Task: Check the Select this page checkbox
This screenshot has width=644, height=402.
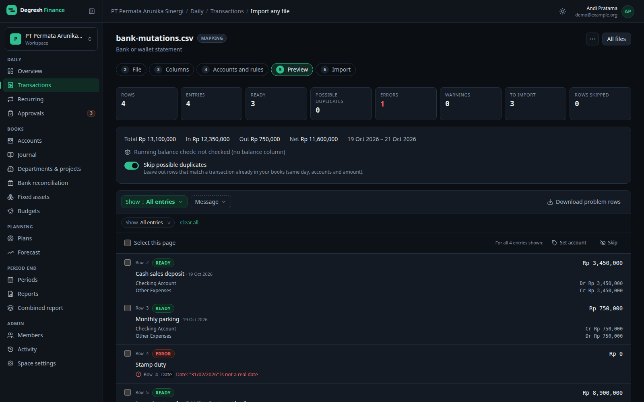Action: click(128, 243)
